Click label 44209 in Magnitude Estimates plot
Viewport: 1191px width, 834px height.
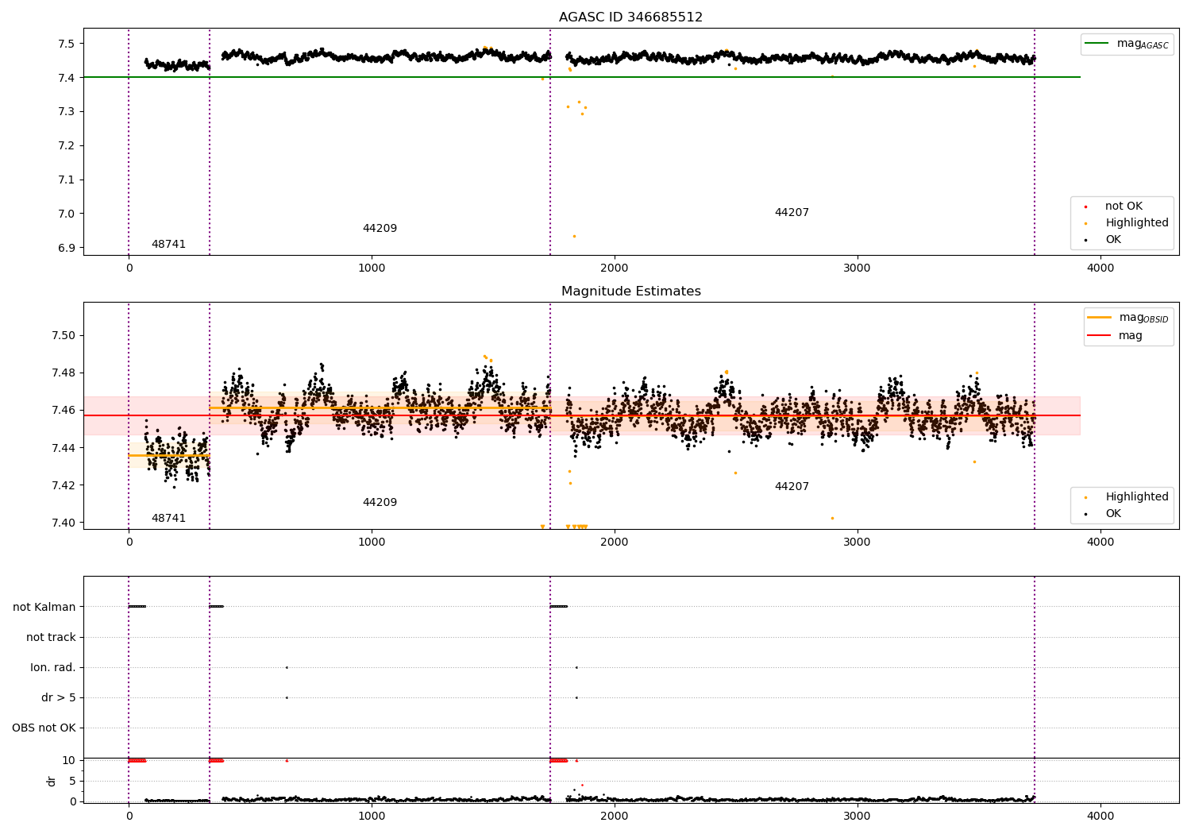(x=380, y=503)
